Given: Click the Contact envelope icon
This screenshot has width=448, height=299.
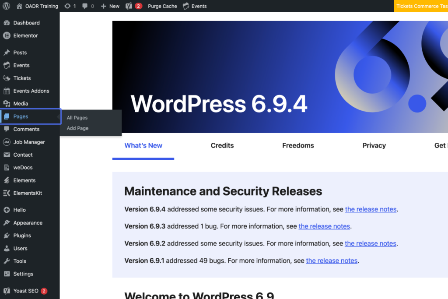Looking at the screenshot, I should pyautogui.click(x=7, y=155).
